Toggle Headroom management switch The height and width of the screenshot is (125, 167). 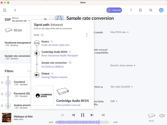(7, 45)
